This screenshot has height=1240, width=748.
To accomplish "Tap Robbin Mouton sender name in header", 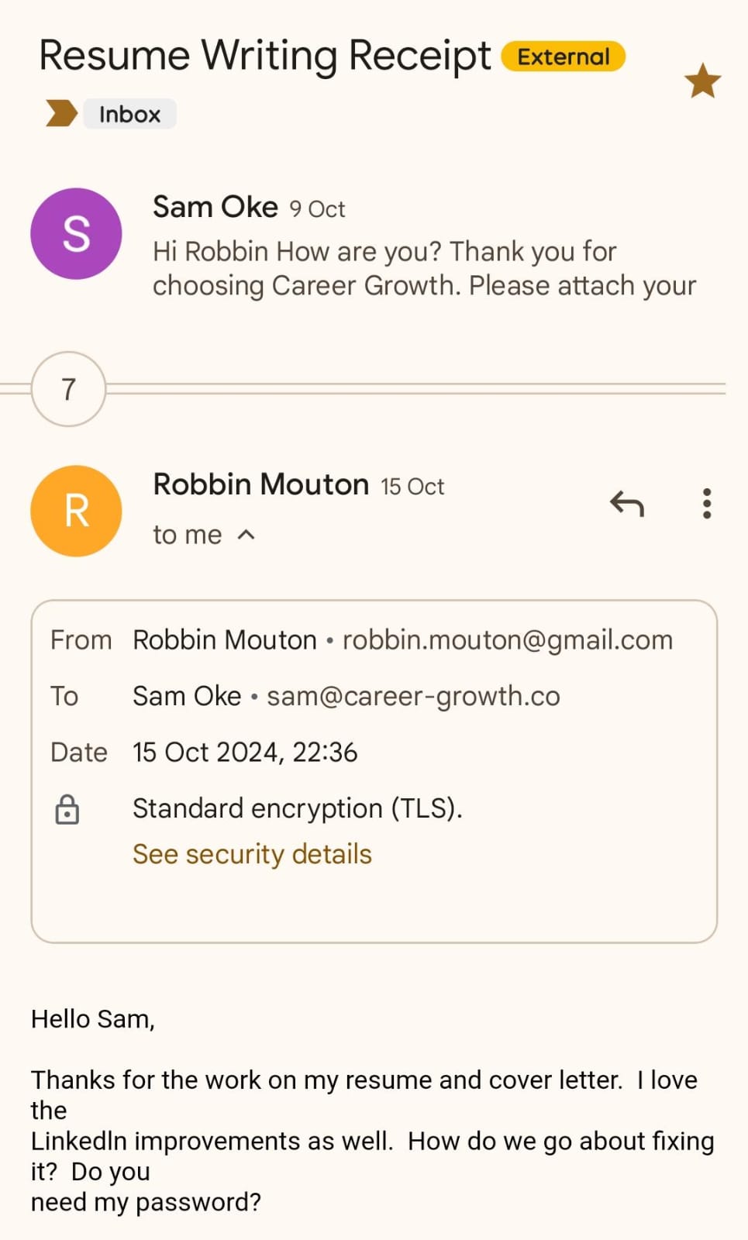I will [x=260, y=484].
